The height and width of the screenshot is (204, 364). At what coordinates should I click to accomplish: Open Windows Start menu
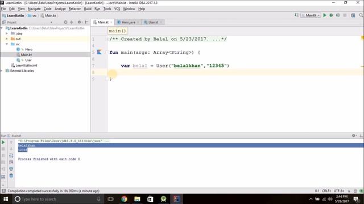coord(6,199)
